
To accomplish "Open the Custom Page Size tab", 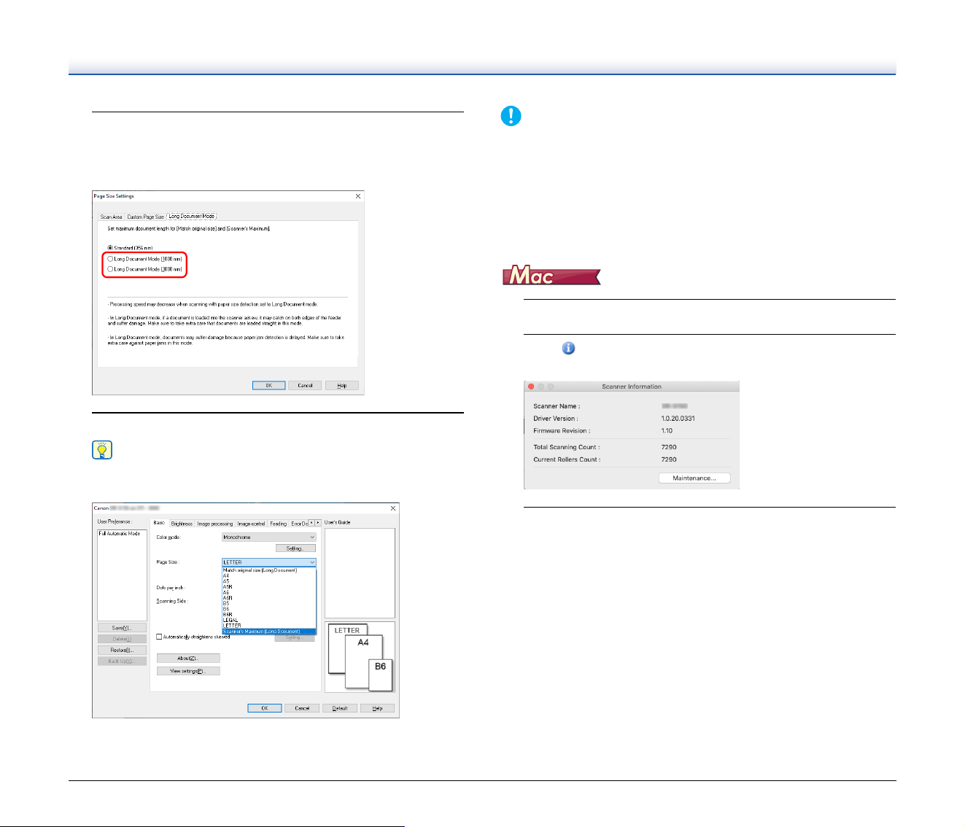I will tap(146, 217).
